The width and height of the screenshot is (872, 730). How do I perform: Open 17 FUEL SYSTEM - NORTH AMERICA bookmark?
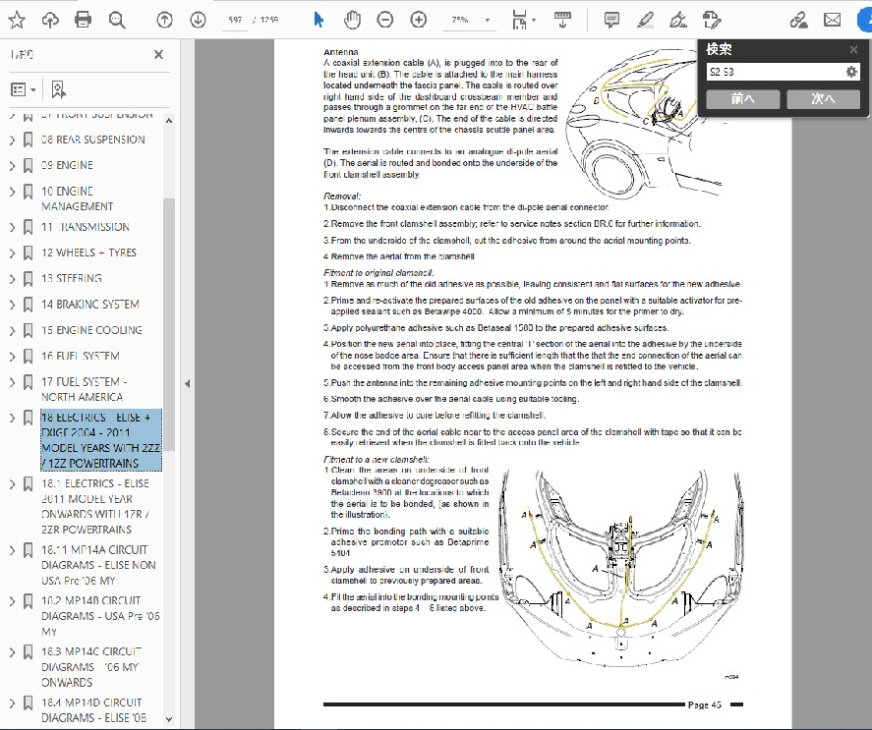click(84, 389)
